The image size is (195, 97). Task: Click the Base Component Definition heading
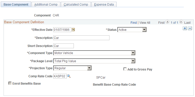[24, 22]
